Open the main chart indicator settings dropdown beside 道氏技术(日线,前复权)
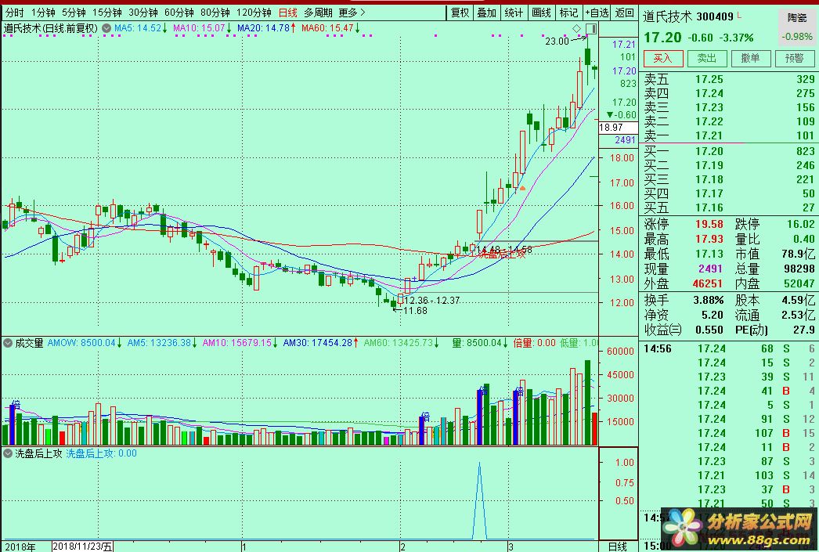This screenshot has height=552, width=819. pos(106,28)
